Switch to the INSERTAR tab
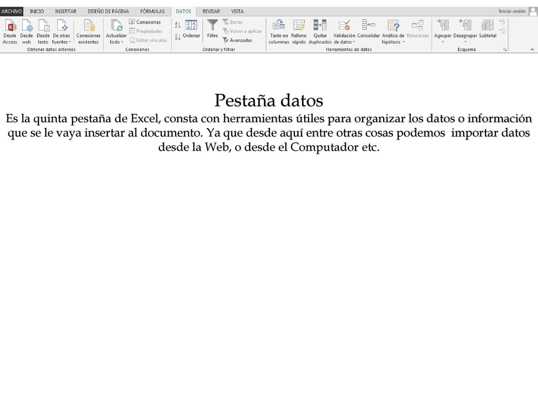 pos(66,12)
